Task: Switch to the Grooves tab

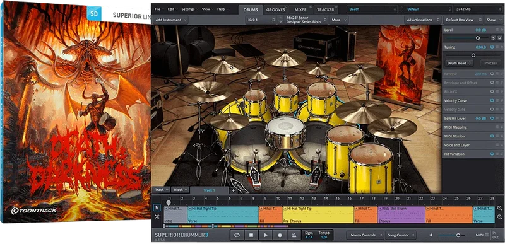Action: (276, 9)
